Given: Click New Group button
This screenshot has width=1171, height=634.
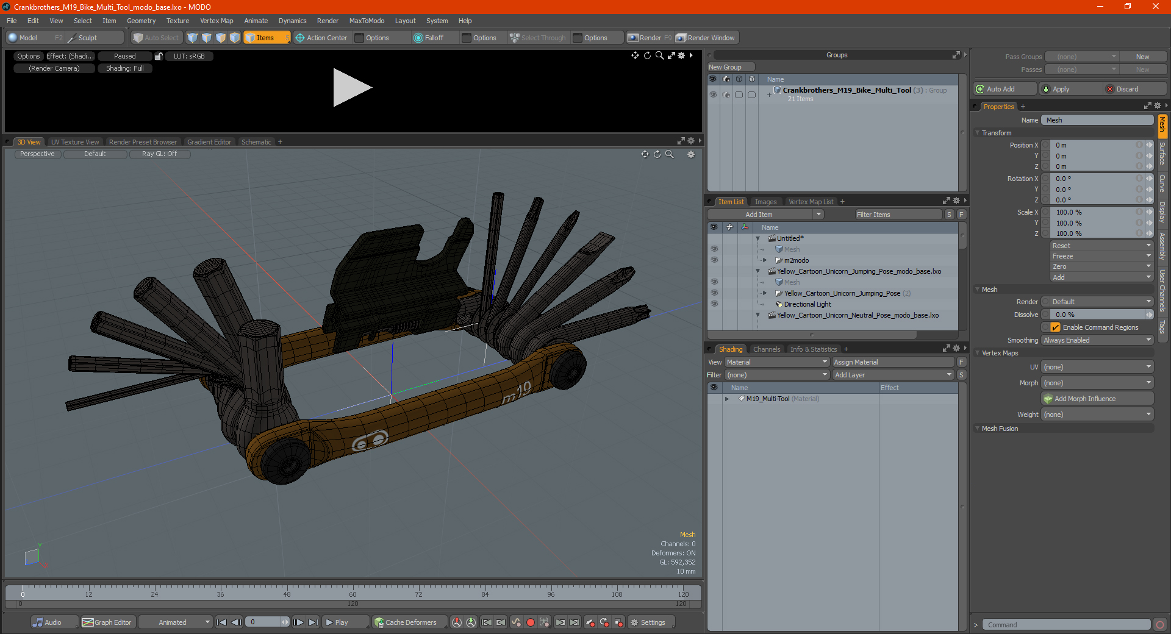Looking at the screenshot, I should pyautogui.click(x=731, y=67).
